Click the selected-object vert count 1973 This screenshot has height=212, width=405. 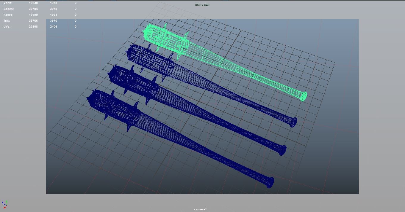click(54, 3)
